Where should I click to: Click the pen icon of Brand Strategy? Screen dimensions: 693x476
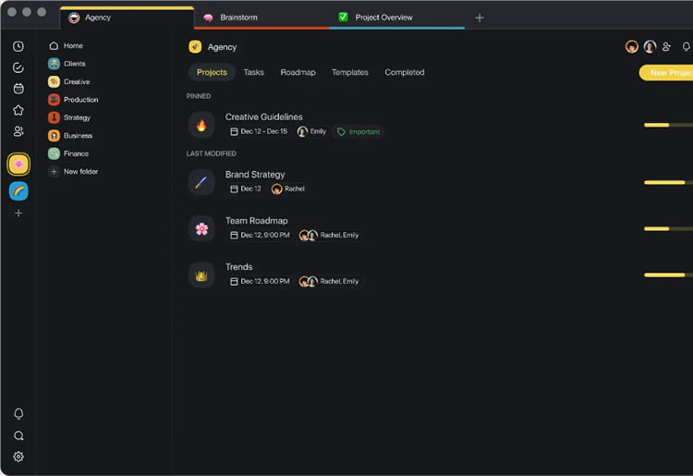[201, 182]
